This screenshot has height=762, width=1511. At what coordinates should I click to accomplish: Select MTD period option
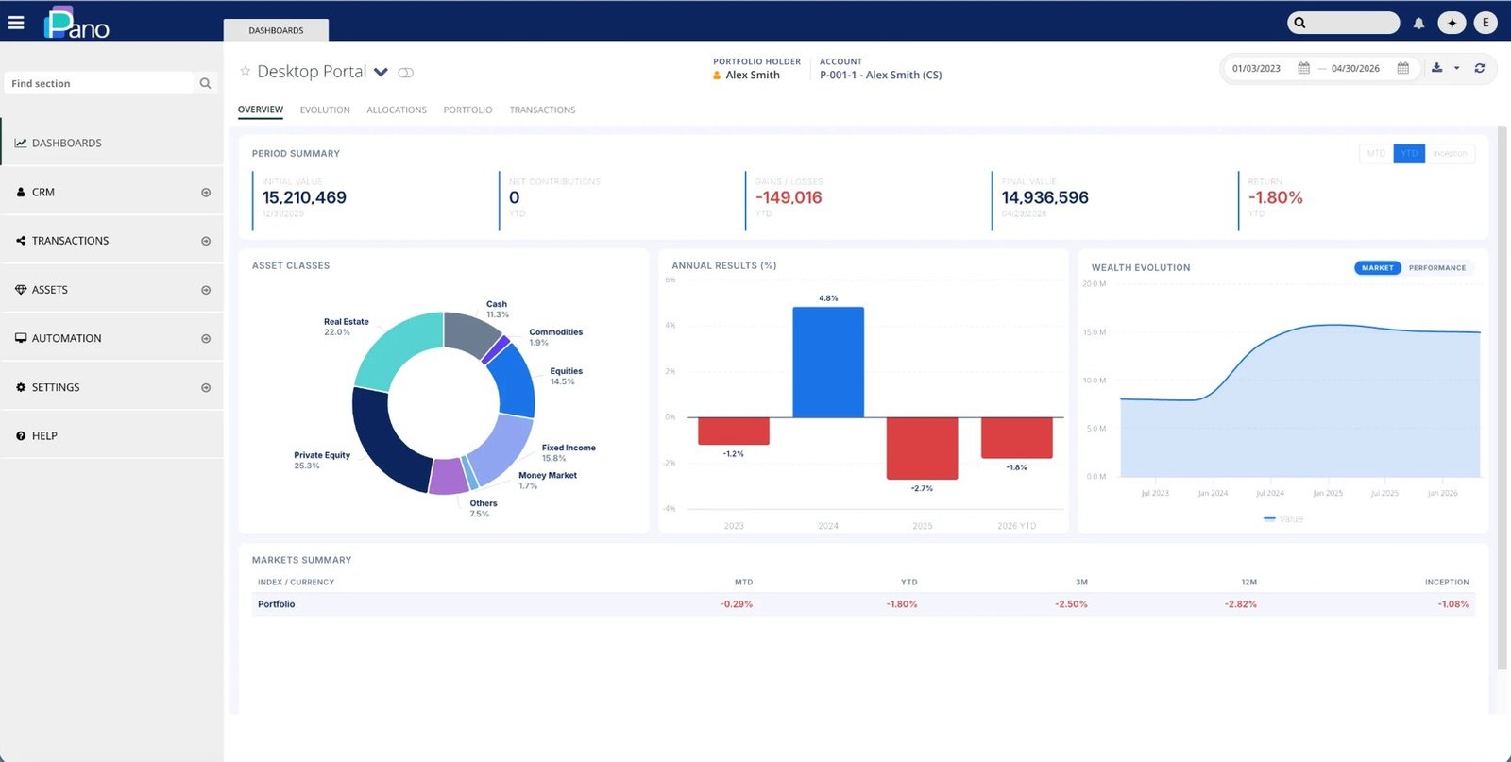(1376, 153)
